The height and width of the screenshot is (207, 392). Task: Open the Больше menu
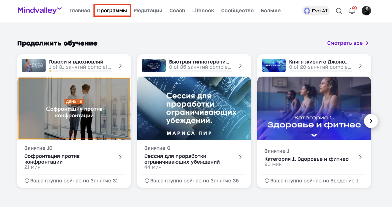point(270,11)
